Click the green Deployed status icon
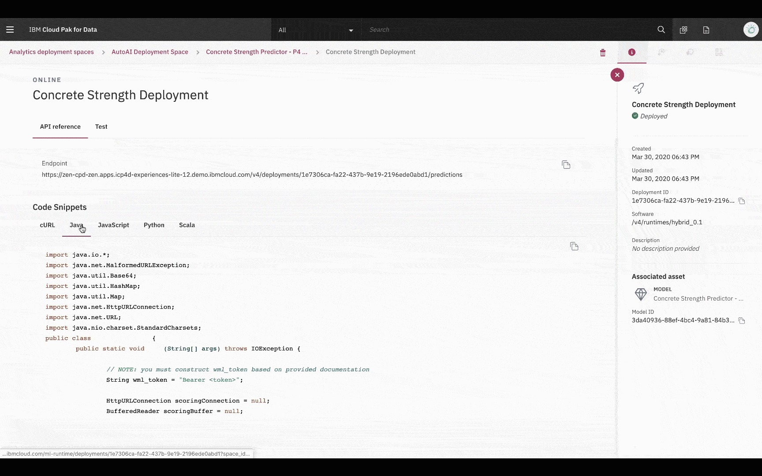This screenshot has height=476, width=762. 635,116
